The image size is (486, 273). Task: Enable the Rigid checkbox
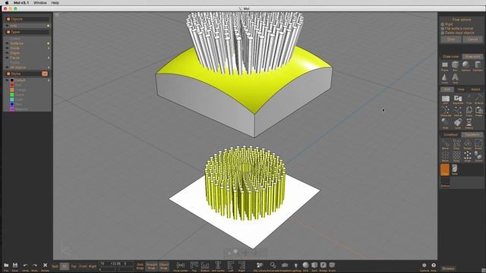click(443, 24)
